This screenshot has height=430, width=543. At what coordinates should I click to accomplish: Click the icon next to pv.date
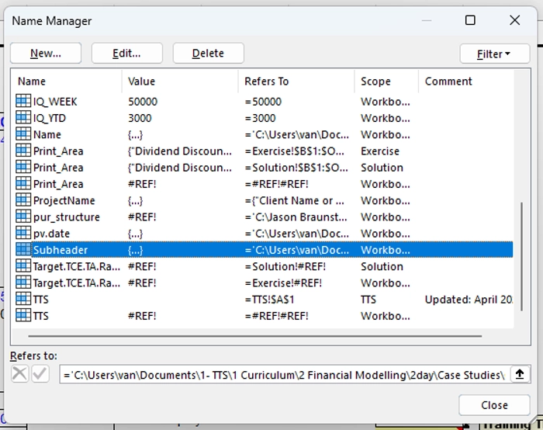pyautogui.click(x=23, y=233)
